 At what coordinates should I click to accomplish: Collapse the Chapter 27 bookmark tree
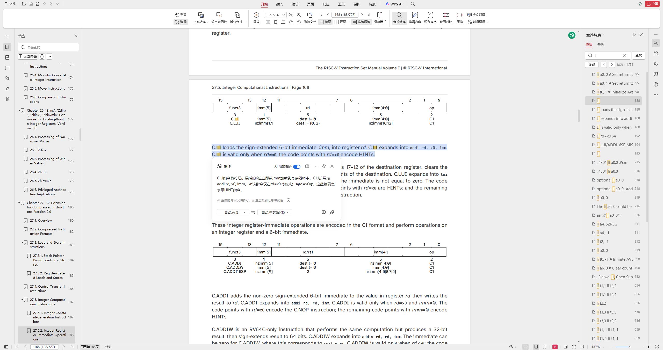click(x=19, y=203)
